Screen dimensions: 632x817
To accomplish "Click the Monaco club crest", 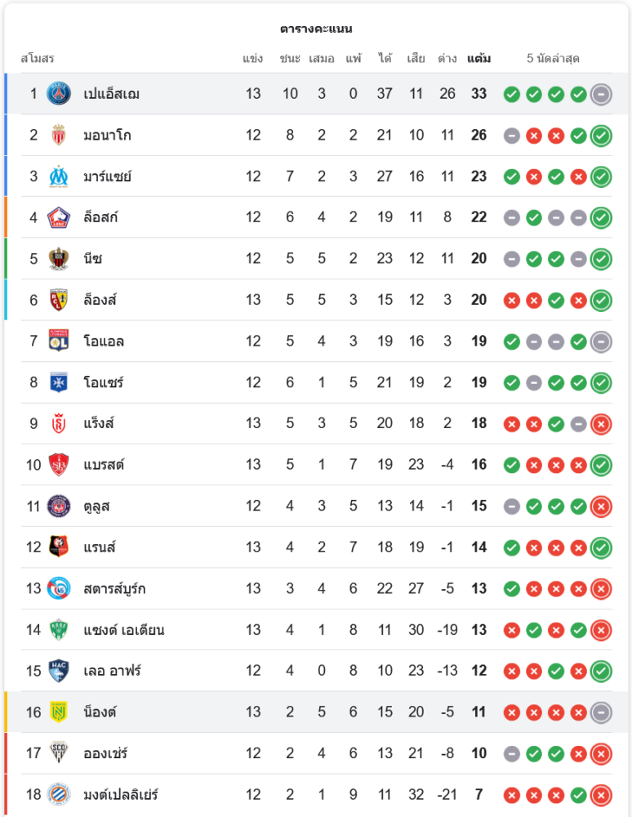I will [x=59, y=135].
